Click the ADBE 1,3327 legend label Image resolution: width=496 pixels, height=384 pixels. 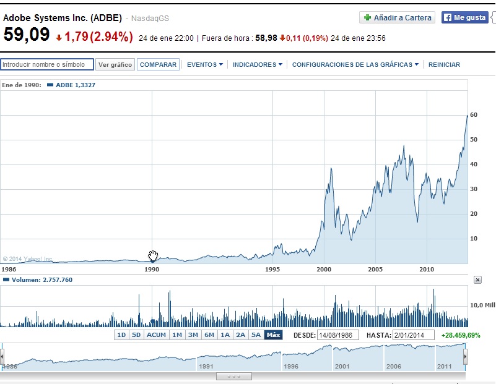coord(76,85)
